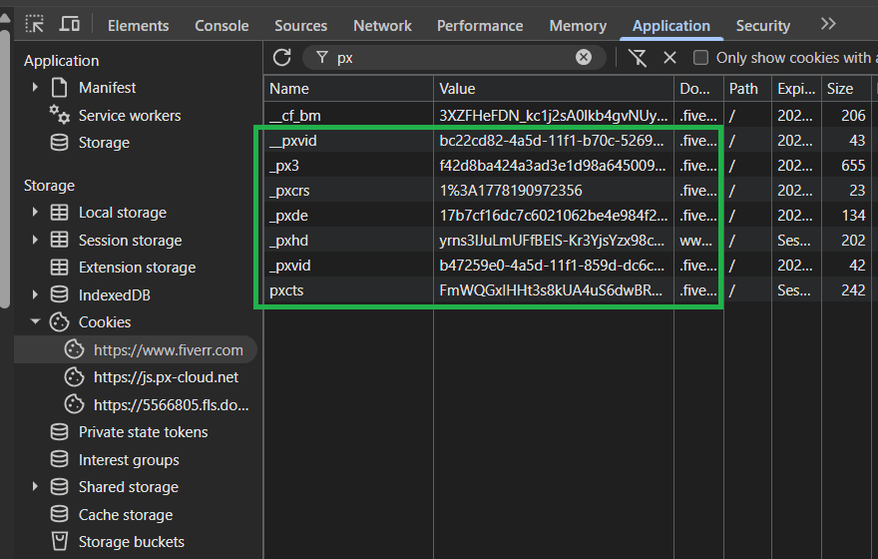Select the Cookies tree item
Screen dimensions: 878x559
(x=105, y=322)
